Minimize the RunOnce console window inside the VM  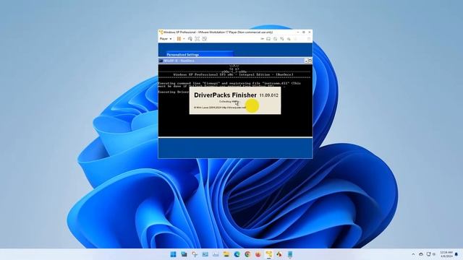[306, 61]
